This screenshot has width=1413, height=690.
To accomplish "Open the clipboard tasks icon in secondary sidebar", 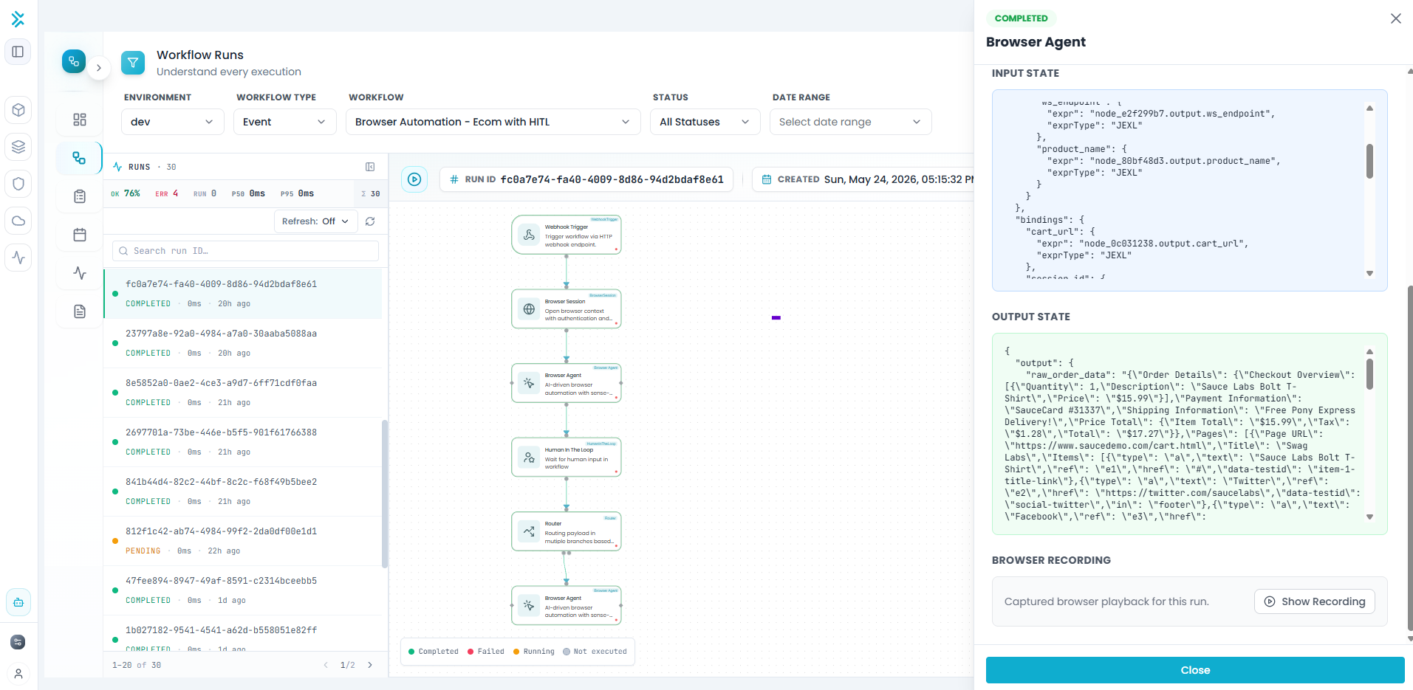I will (80, 196).
